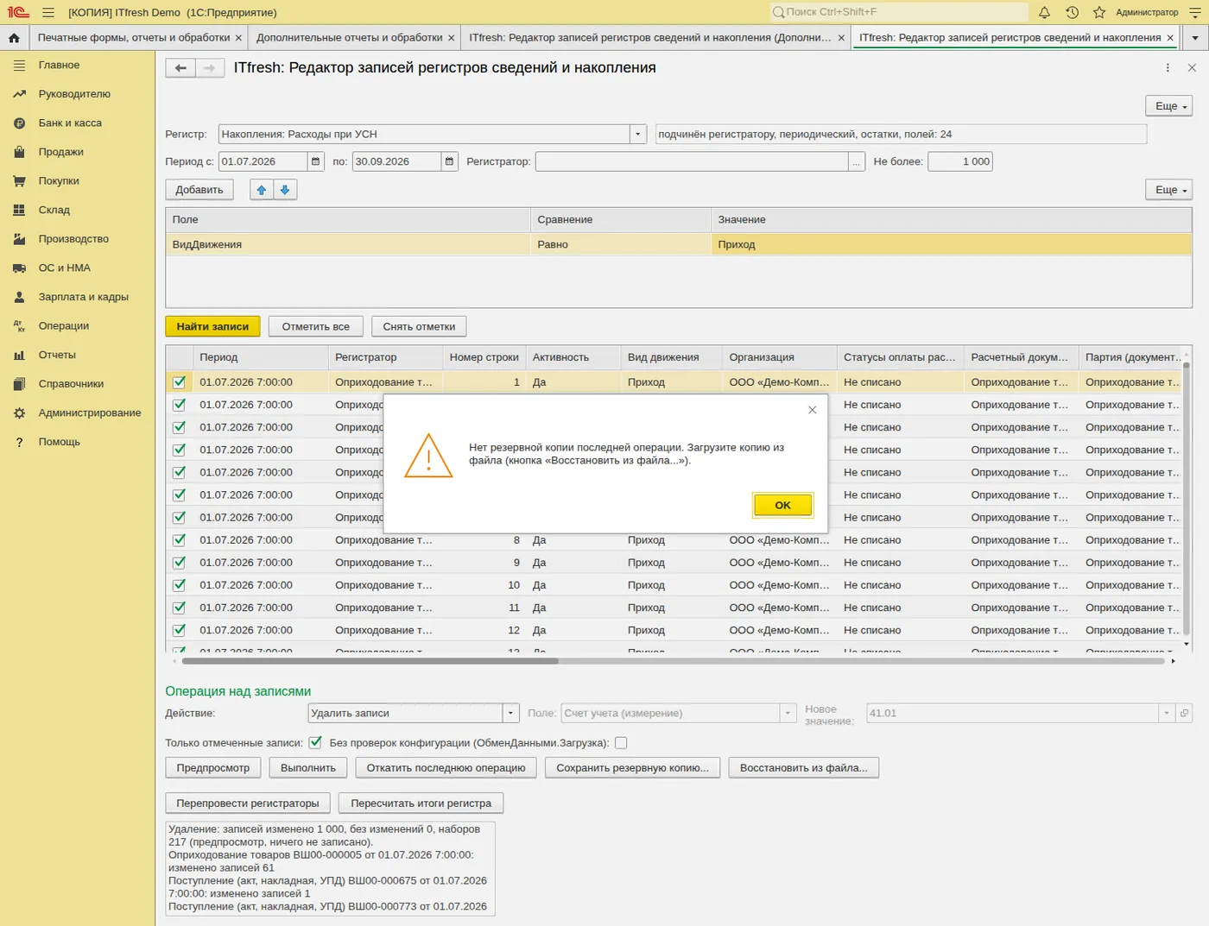Move filter row up with blue arrow

(262, 190)
